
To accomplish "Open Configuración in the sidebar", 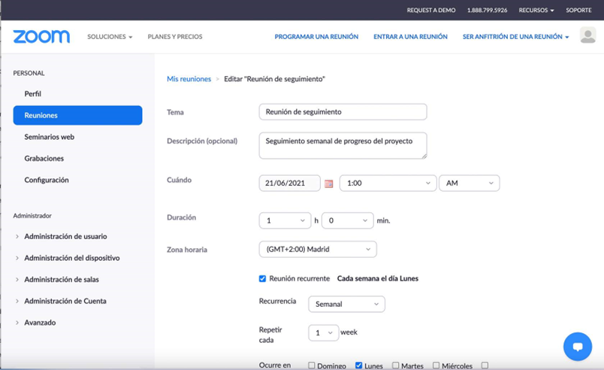I will [x=47, y=180].
